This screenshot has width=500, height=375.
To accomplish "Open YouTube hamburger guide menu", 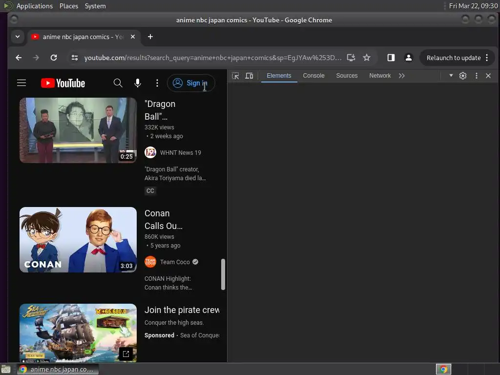I will [x=21, y=83].
